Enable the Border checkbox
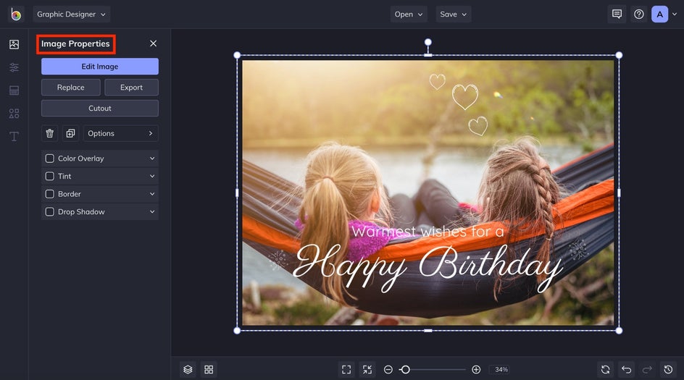This screenshot has width=684, height=380. [x=50, y=194]
